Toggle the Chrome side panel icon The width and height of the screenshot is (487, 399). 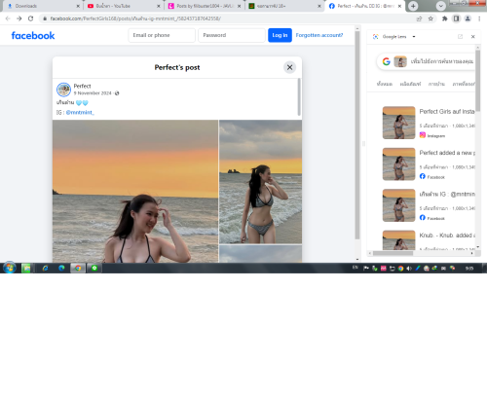[456, 18]
